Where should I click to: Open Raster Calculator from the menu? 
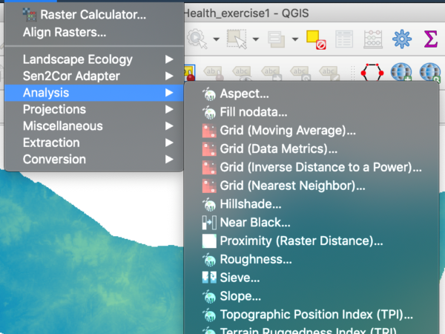click(x=94, y=15)
